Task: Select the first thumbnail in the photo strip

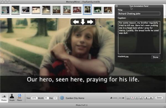Action: click(x=5, y=10)
